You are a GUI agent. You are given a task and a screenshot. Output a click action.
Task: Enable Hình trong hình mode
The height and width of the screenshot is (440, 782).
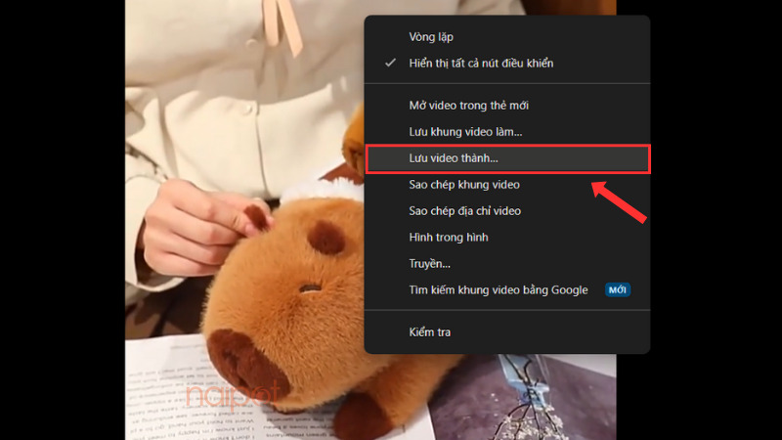pos(448,238)
